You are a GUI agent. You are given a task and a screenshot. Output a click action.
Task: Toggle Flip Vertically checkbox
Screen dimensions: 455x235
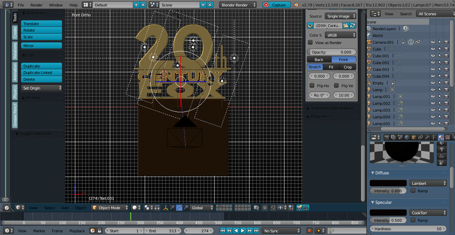(x=336, y=86)
